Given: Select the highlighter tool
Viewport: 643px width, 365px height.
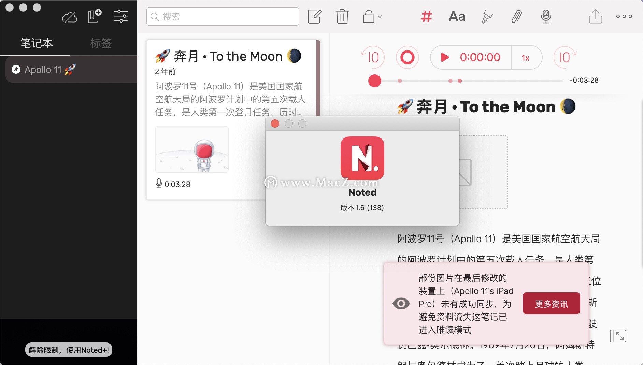Looking at the screenshot, I should (487, 16).
